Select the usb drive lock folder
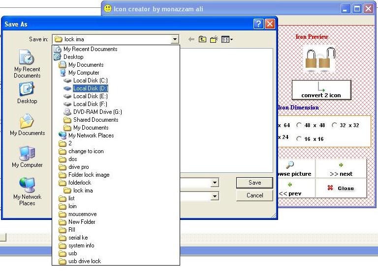 (116, 261)
